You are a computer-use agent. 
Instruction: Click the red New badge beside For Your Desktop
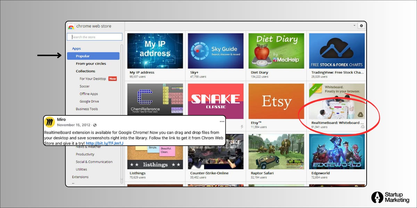[113, 79]
